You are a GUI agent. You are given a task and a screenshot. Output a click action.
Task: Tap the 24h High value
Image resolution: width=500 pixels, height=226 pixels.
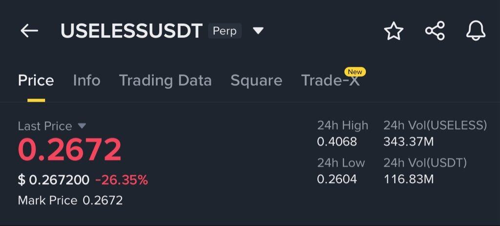point(336,142)
